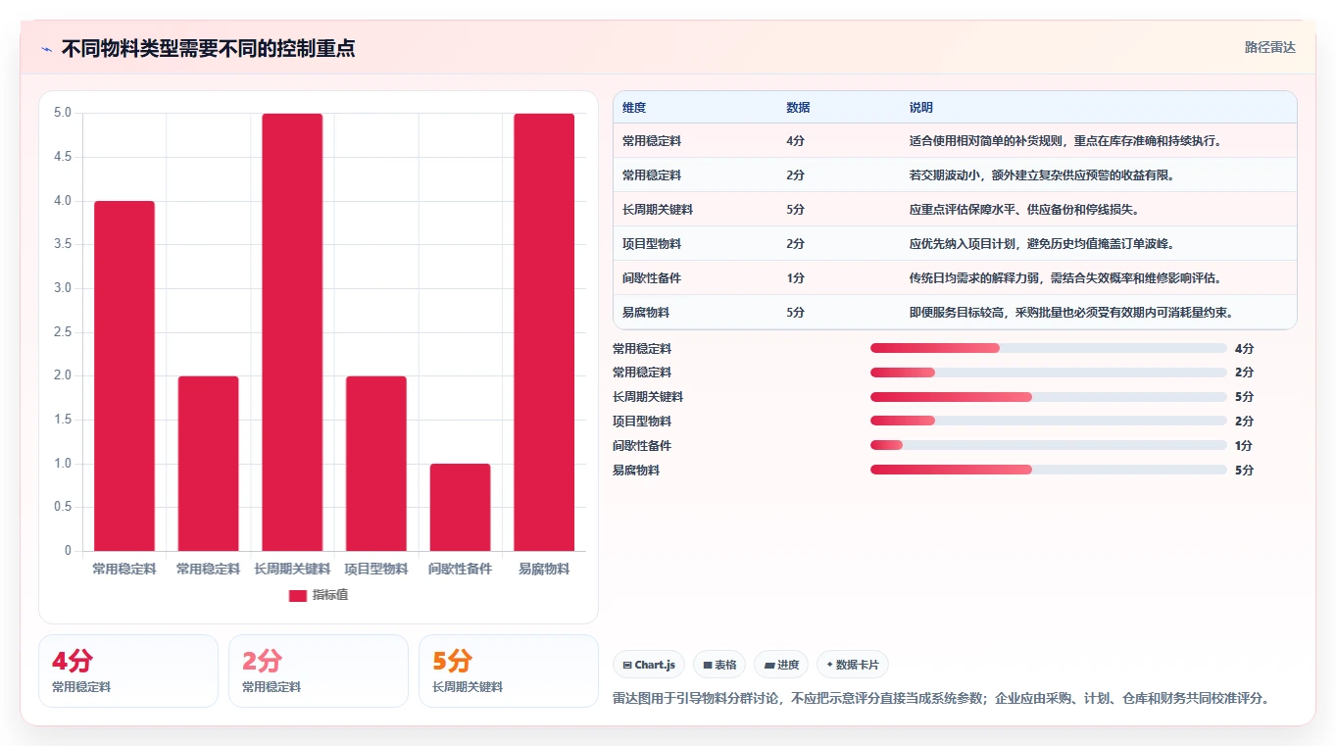The height and width of the screenshot is (746, 1336).
Task: Click description starting 传统日均需求的解释力弱
Action: pyautogui.click(x=1065, y=278)
